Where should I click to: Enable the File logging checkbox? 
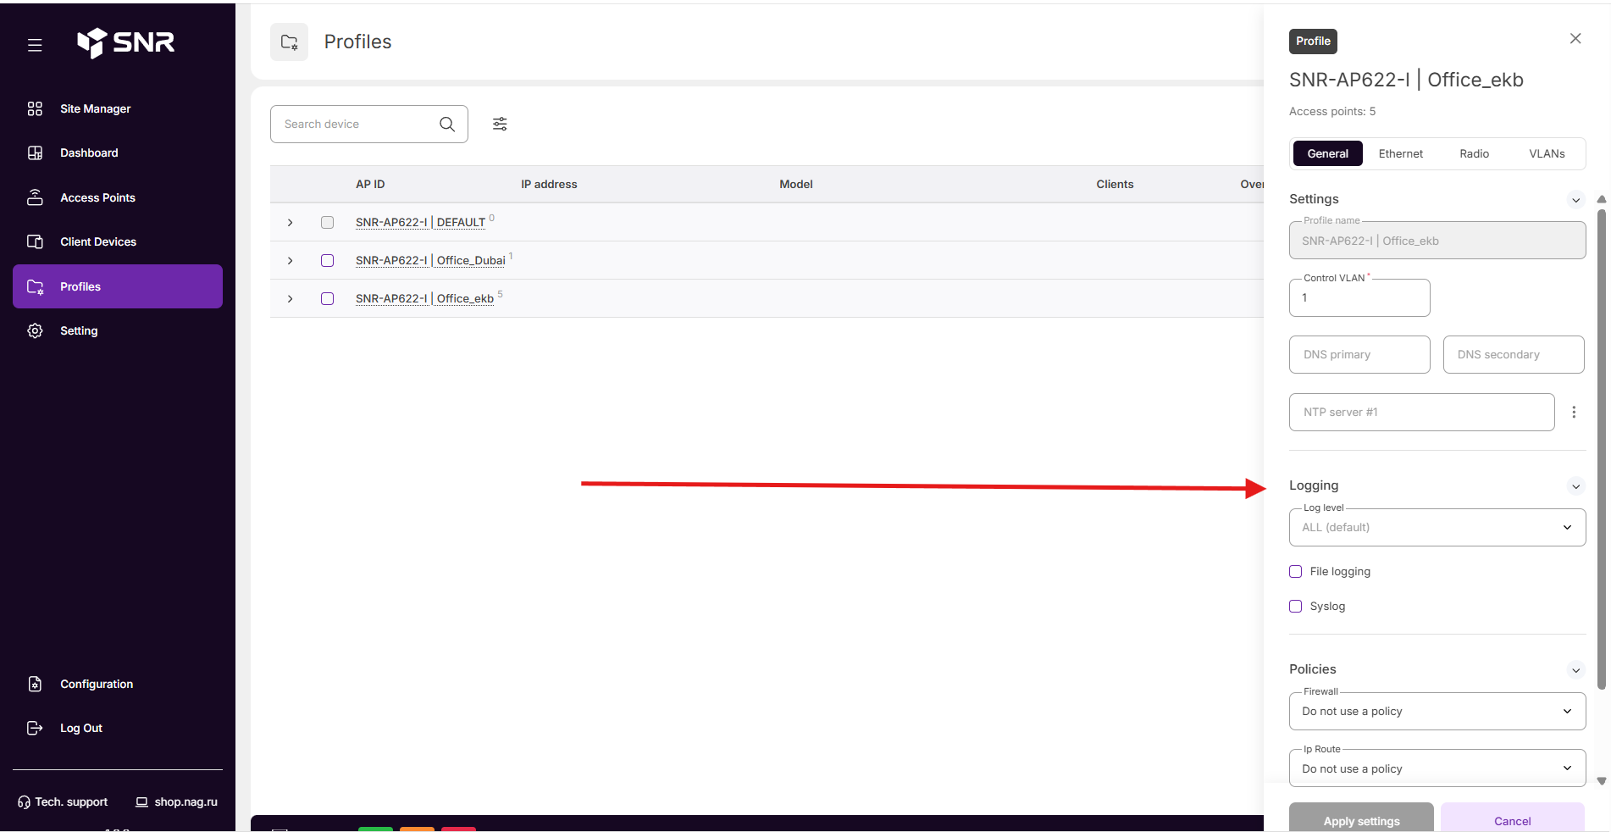coord(1295,571)
